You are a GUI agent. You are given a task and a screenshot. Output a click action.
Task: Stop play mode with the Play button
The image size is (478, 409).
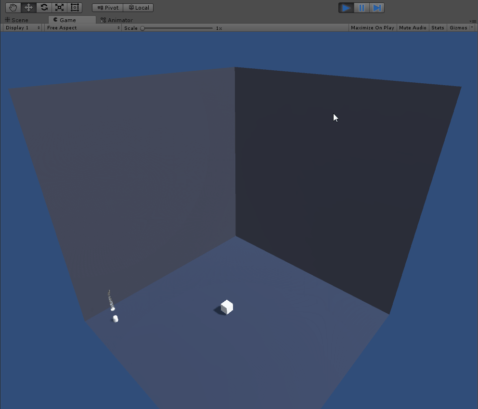click(x=346, y=8)
